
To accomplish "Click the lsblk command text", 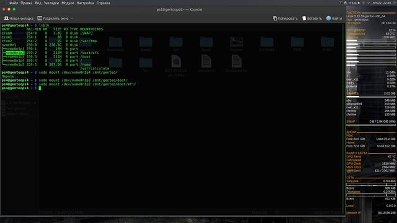I will click(44, 25).
